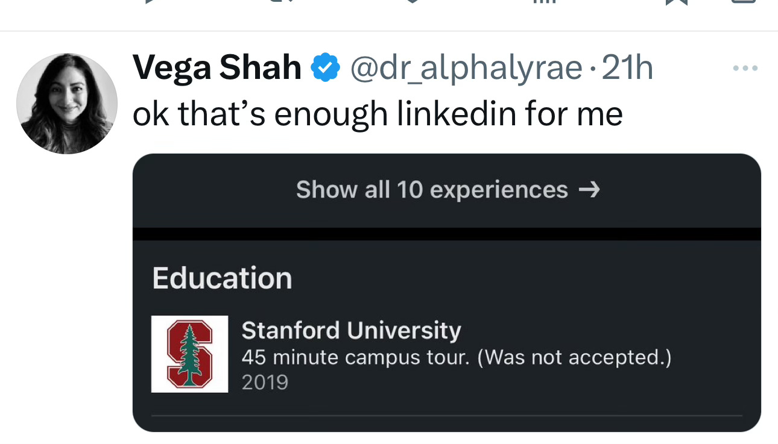Click the Education section heading
Viewport: 778px width, 444px height.
222,278
